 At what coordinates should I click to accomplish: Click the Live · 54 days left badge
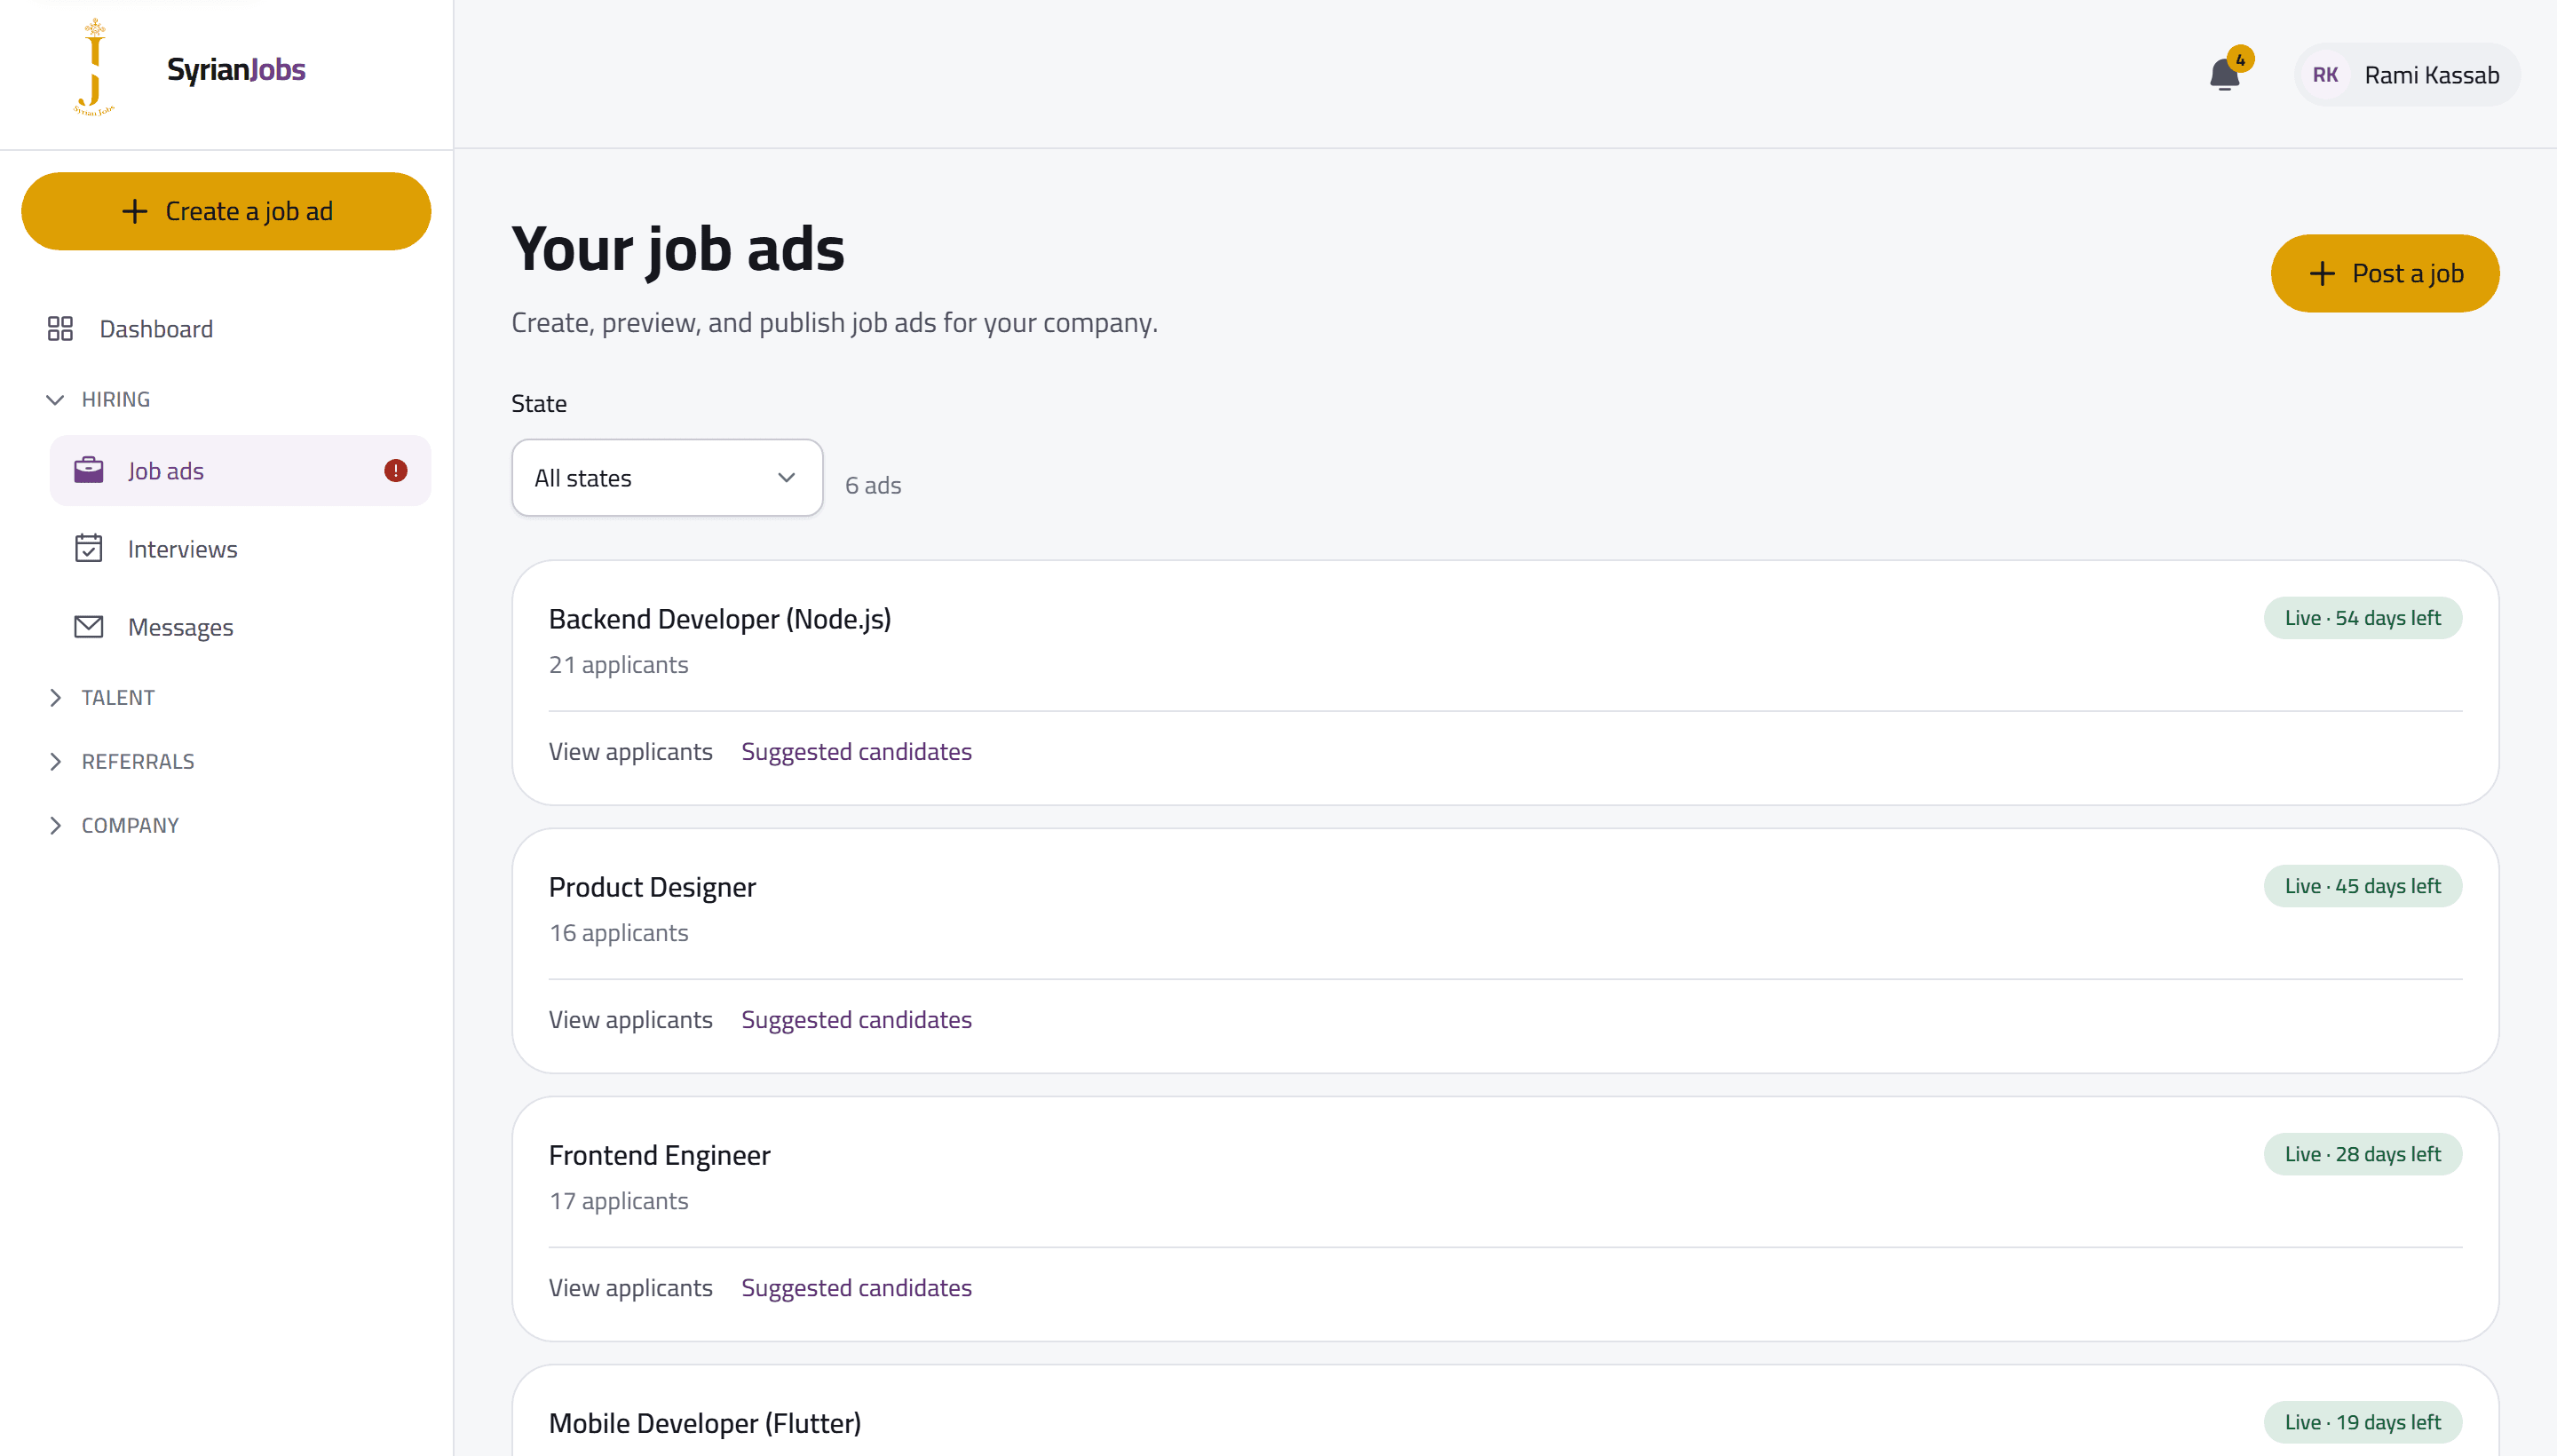coord(2363,618)
